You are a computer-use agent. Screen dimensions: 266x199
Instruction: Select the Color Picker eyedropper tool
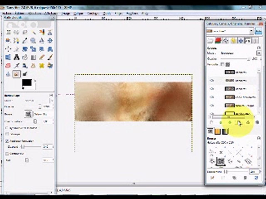coord(25,41)
